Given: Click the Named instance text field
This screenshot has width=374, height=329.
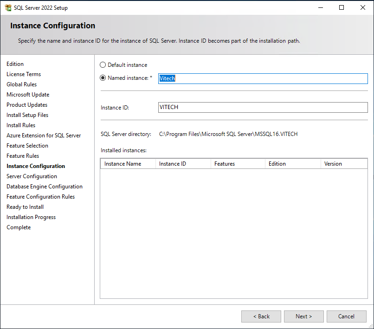Looking at the screenshot, I should pos(263,78).
